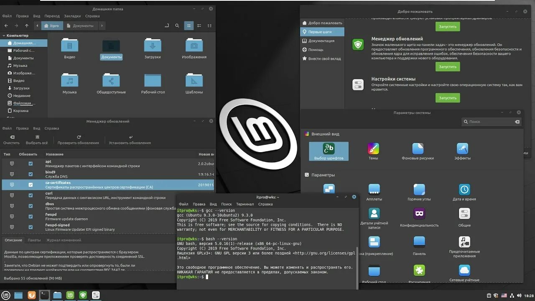The image size is (535, 301).
Task: Sort updates by Название column
Action: pyautogui.click(x=55, y=154)
